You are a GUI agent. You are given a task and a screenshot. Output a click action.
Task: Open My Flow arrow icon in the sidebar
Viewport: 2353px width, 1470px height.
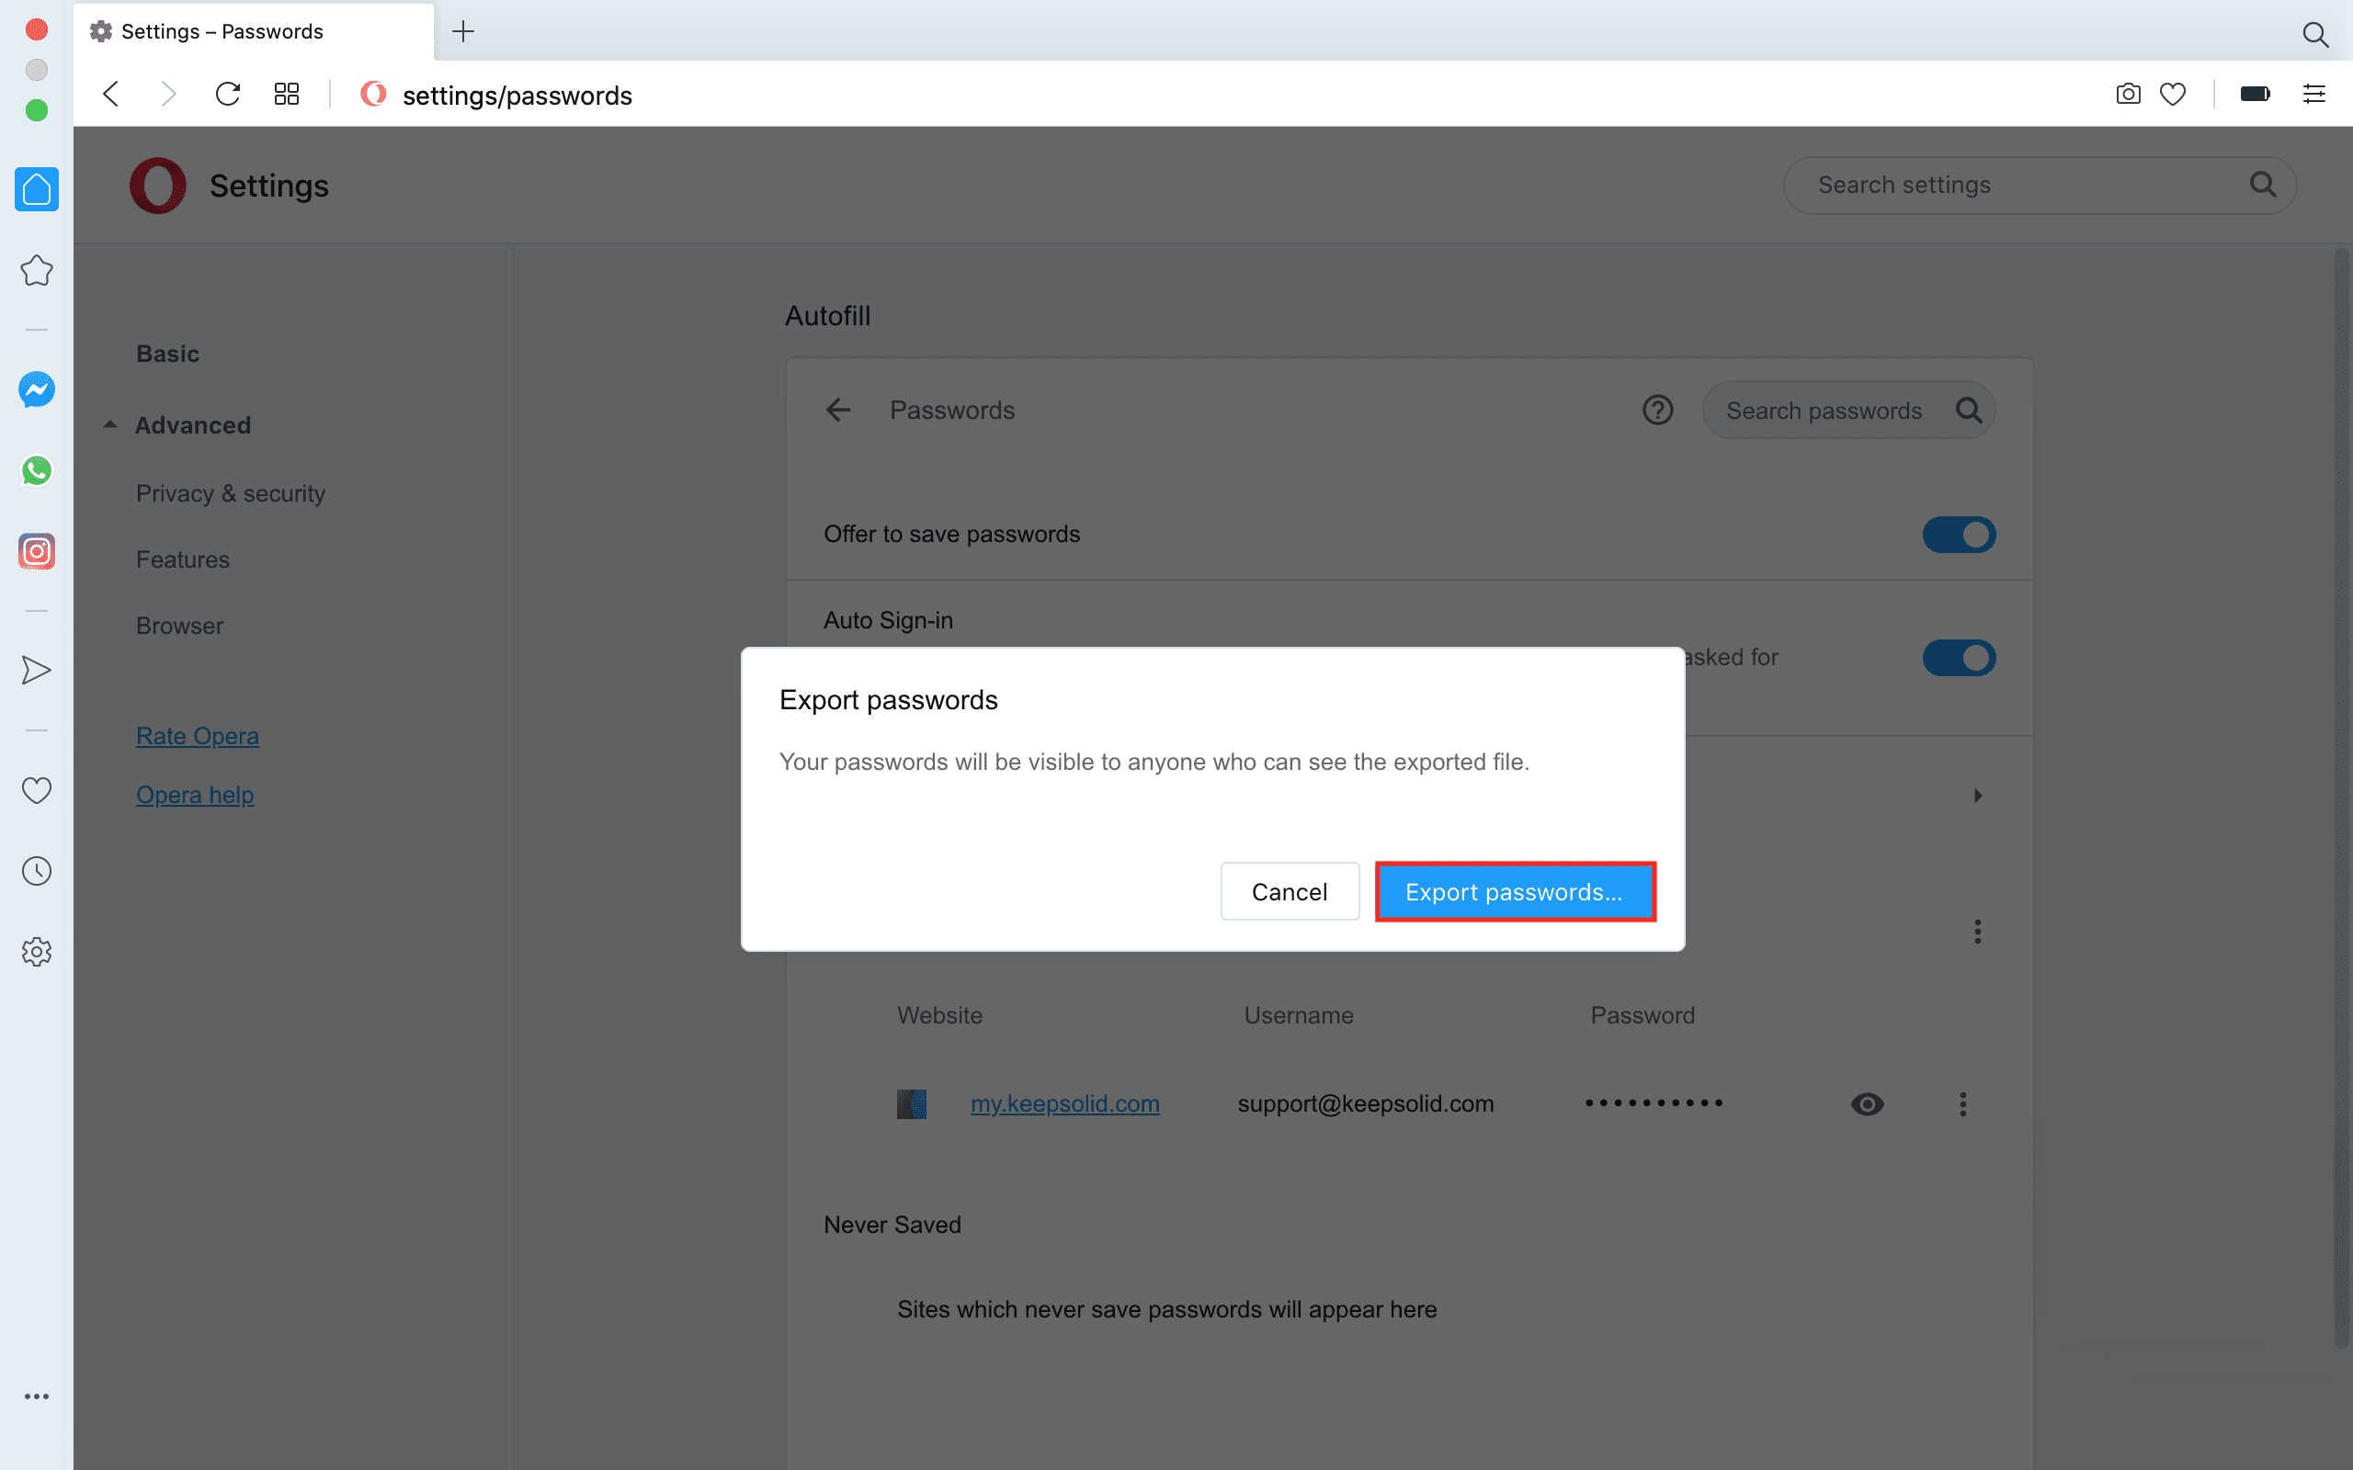coord(36,670)
